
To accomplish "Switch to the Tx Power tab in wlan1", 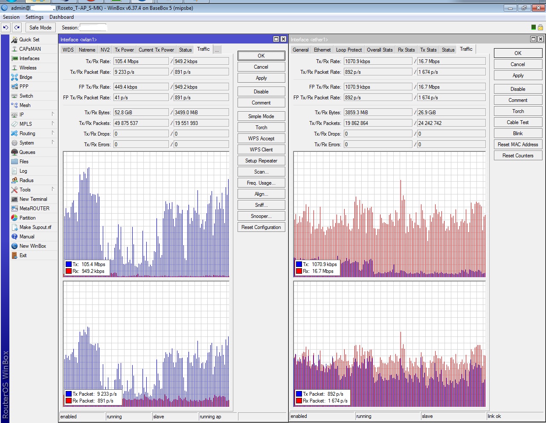I will point(124,50).
